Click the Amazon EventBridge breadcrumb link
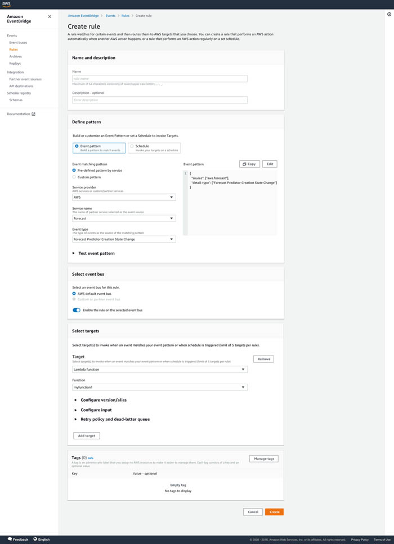 coord(83,16)
